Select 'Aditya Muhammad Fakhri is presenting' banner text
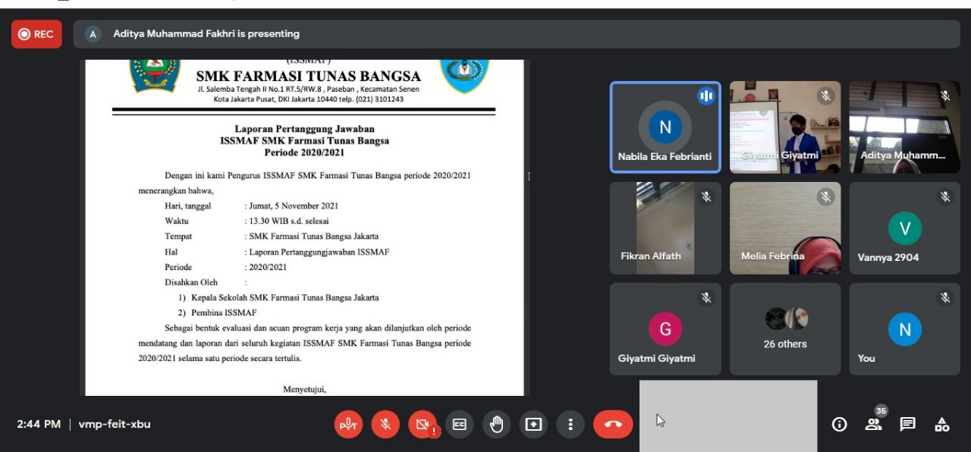 click(x=206, y=33)
